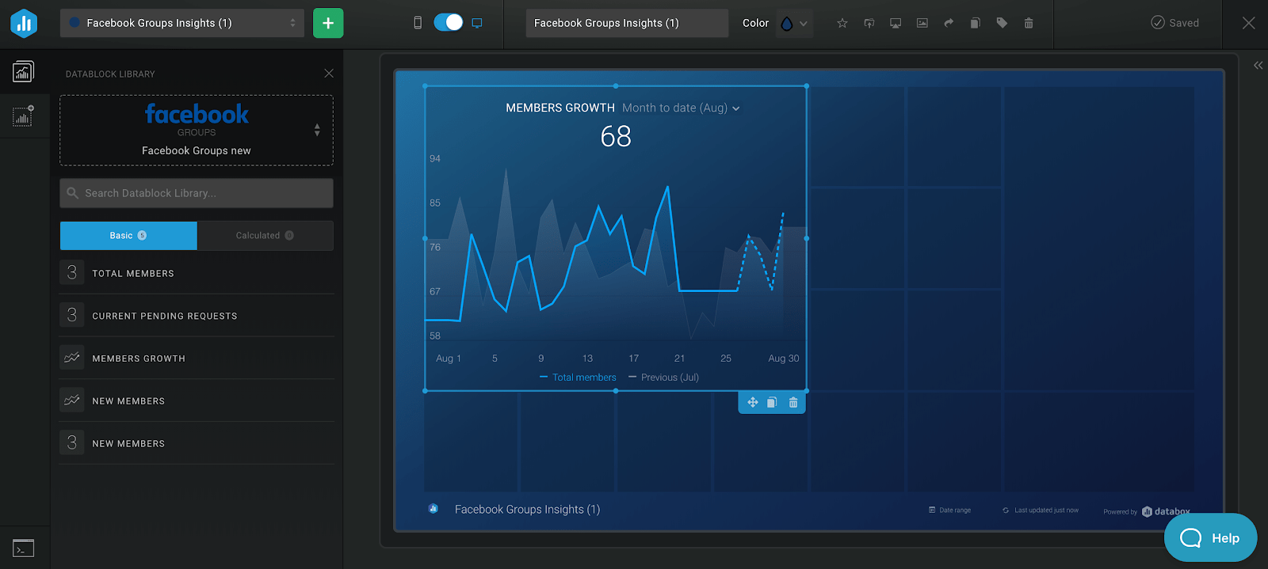Toggle Total members legend series
1268x569 pixels.
(578, 377)
